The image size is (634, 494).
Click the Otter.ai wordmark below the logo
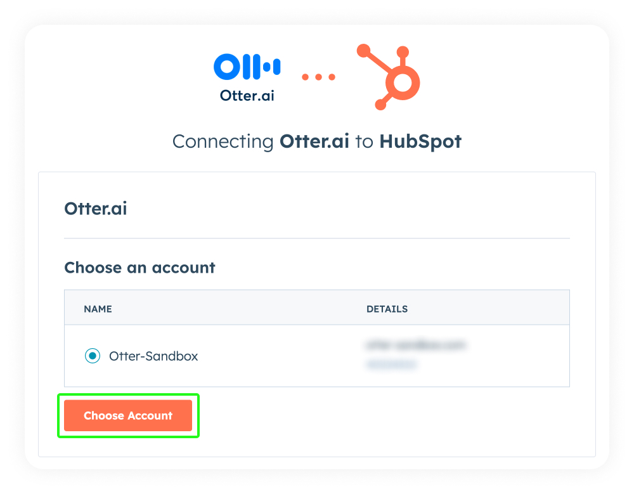click(x=247, y=96)
